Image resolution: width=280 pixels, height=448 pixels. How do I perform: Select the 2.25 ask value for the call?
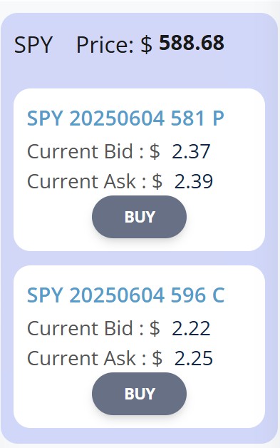coord(194,358)
